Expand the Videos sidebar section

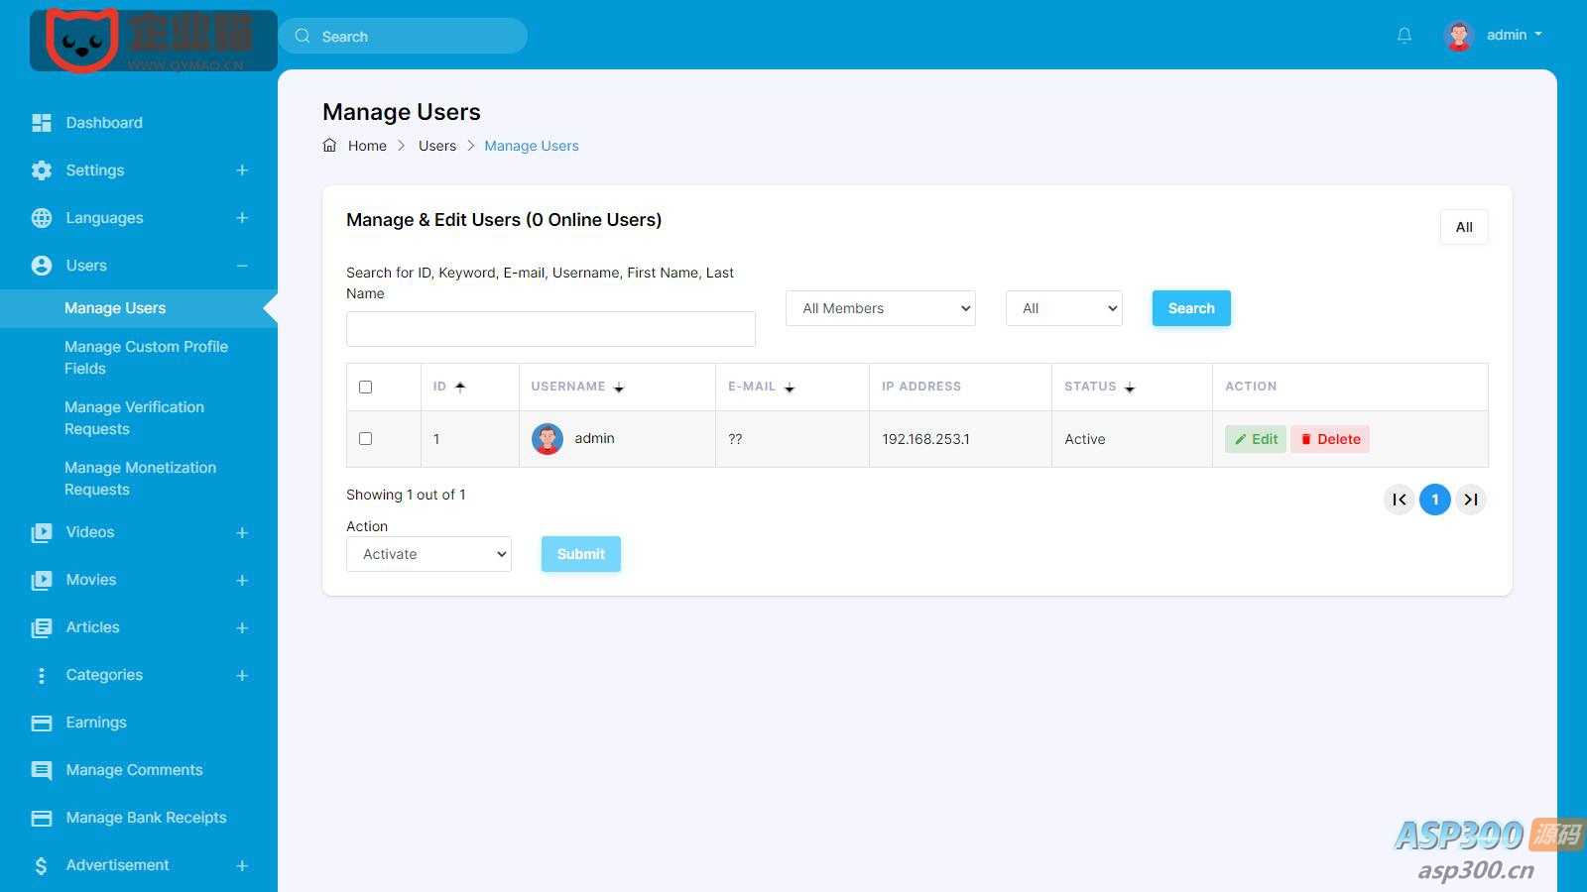click(x=241, y=532)
